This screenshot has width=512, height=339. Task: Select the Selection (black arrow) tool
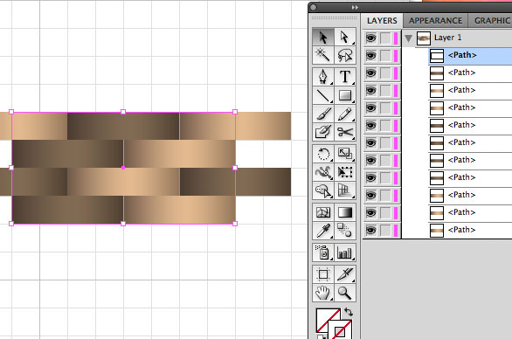point(323,38)
